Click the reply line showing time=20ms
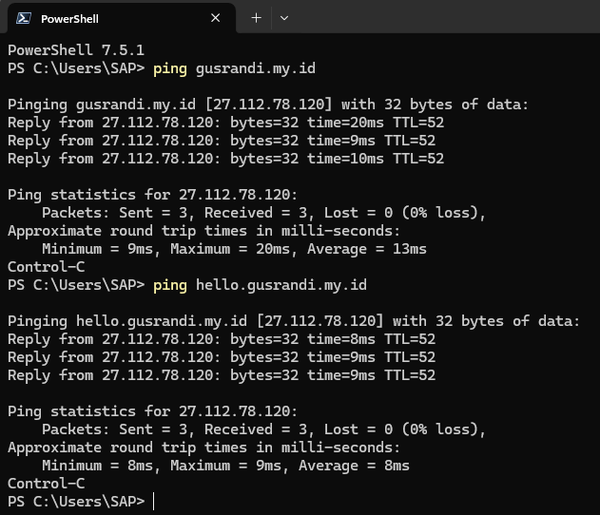Screen dimensions: 600x515 click(x=225, y=124)
